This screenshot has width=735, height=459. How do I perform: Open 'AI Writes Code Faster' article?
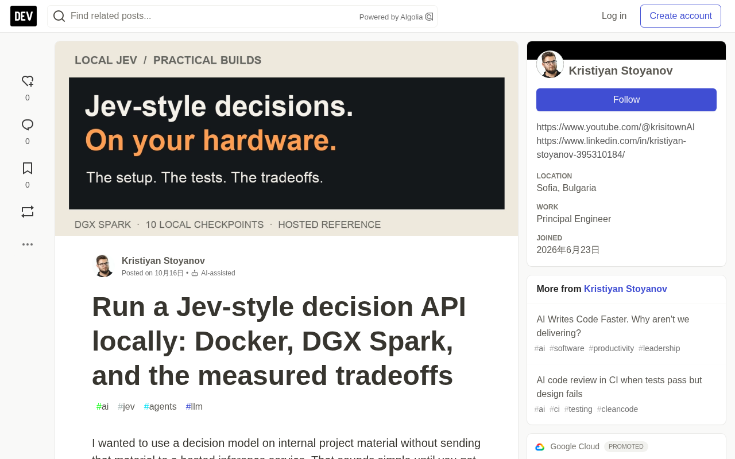[613, 326]
